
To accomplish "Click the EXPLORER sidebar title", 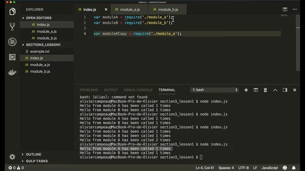I will point(35,9).
